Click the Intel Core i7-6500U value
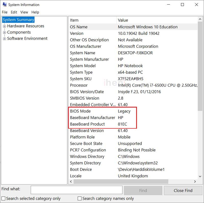The width and height of the screenshot is (204, 203). pyautogui.click(x=158, y=85)
